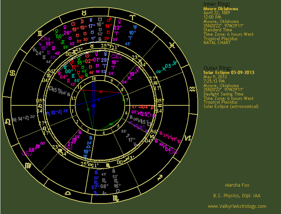The height and width of the screenshot is (214, 281).
Task: Click the Taurus glyph on the outer rim
Action: point(84,13)
